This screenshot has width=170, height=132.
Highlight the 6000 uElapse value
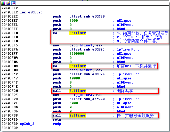point(74,103)
